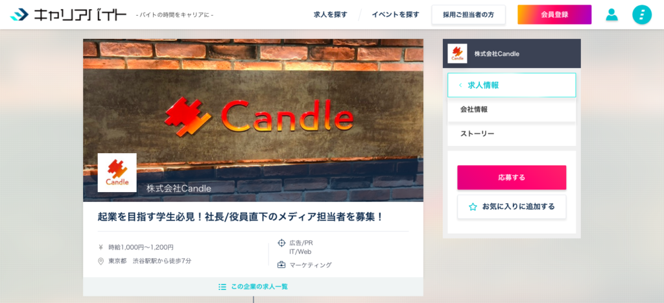Select ストーリー in sidebar
The image size is (664, 303).
tap(512, 134)
